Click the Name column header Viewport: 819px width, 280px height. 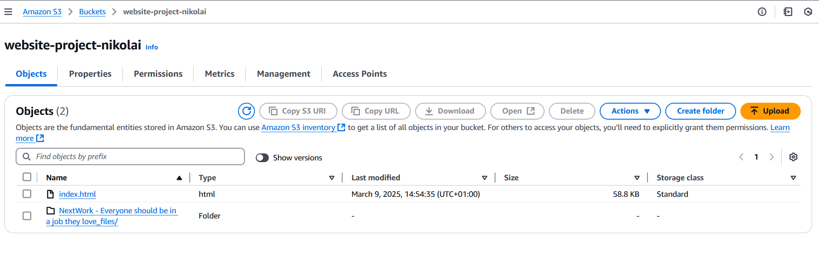56,178
